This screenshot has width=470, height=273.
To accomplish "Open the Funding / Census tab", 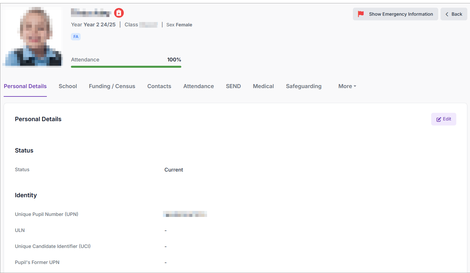I will (112, 86).
